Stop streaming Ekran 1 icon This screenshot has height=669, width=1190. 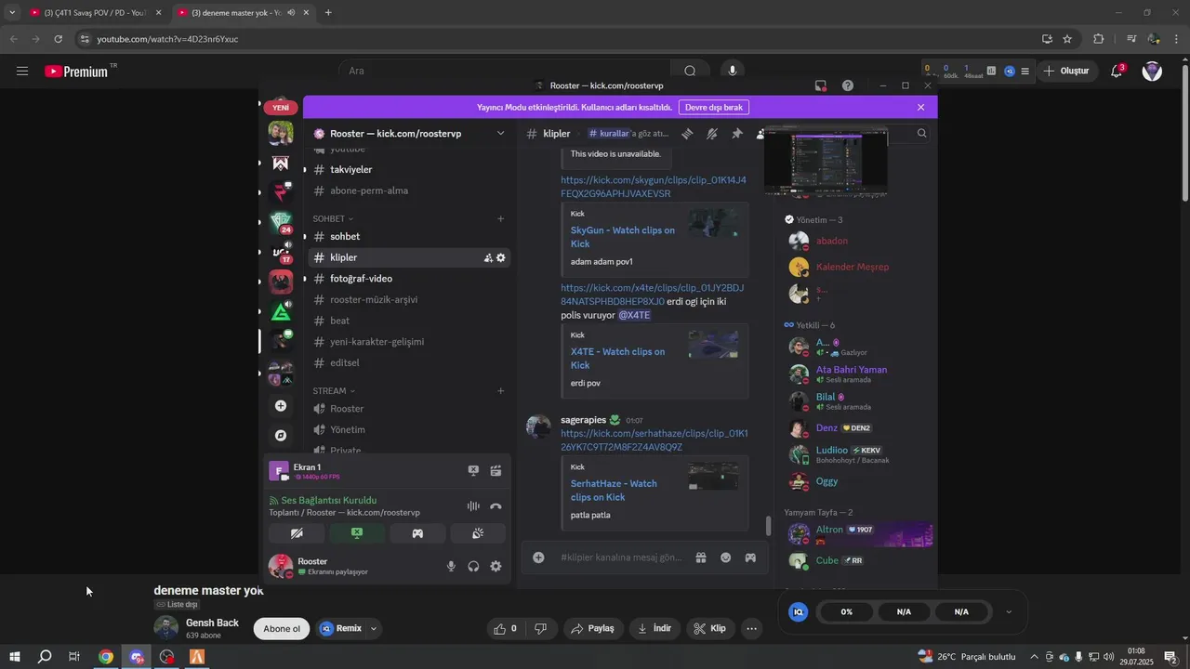point(473,471)
